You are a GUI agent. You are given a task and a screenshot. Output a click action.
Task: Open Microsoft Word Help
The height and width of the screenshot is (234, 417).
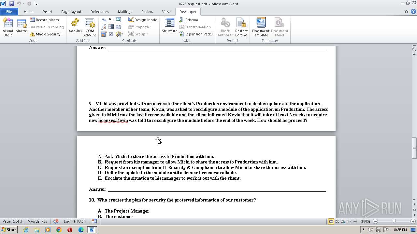coord(413,12)
